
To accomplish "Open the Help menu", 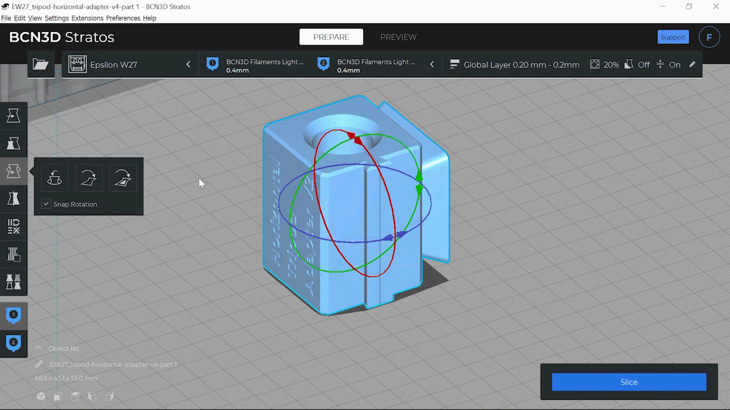I will coord(149,18).
